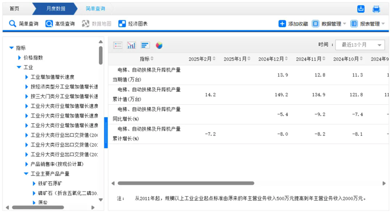
Task: Switch to the table list view icon
Action: coord(118,45)
